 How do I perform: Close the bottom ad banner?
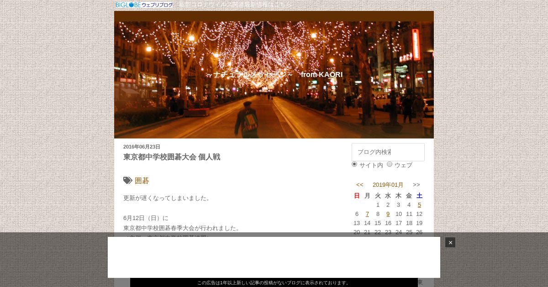click(x=450, y=242)
